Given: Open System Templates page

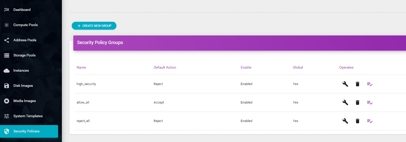Looking at the screenshot, I should (x=28, y=116).
